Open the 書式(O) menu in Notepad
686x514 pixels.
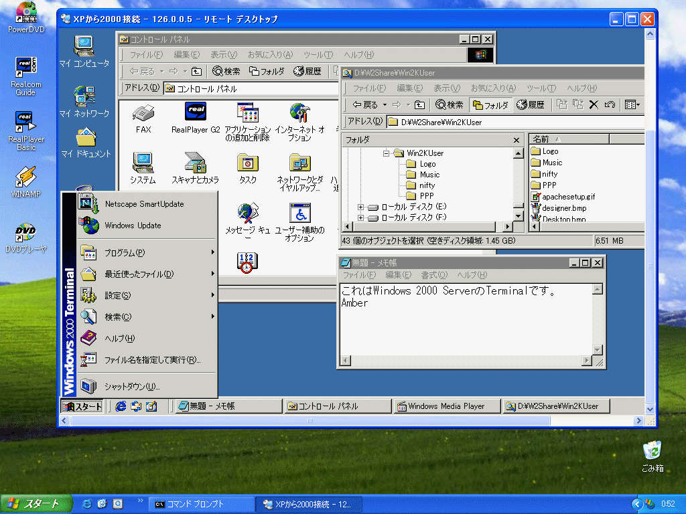pyautogui.click(x=434, y=275)
